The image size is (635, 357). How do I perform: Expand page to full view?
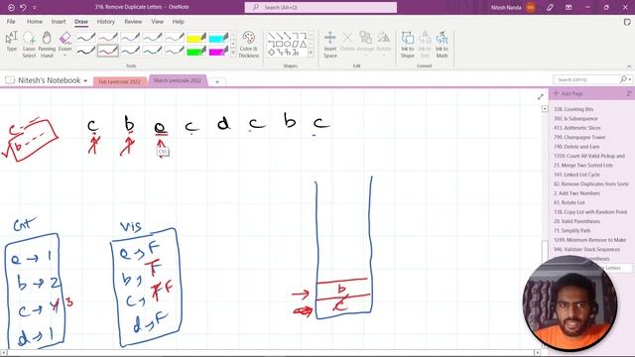(x=540, y=97)
